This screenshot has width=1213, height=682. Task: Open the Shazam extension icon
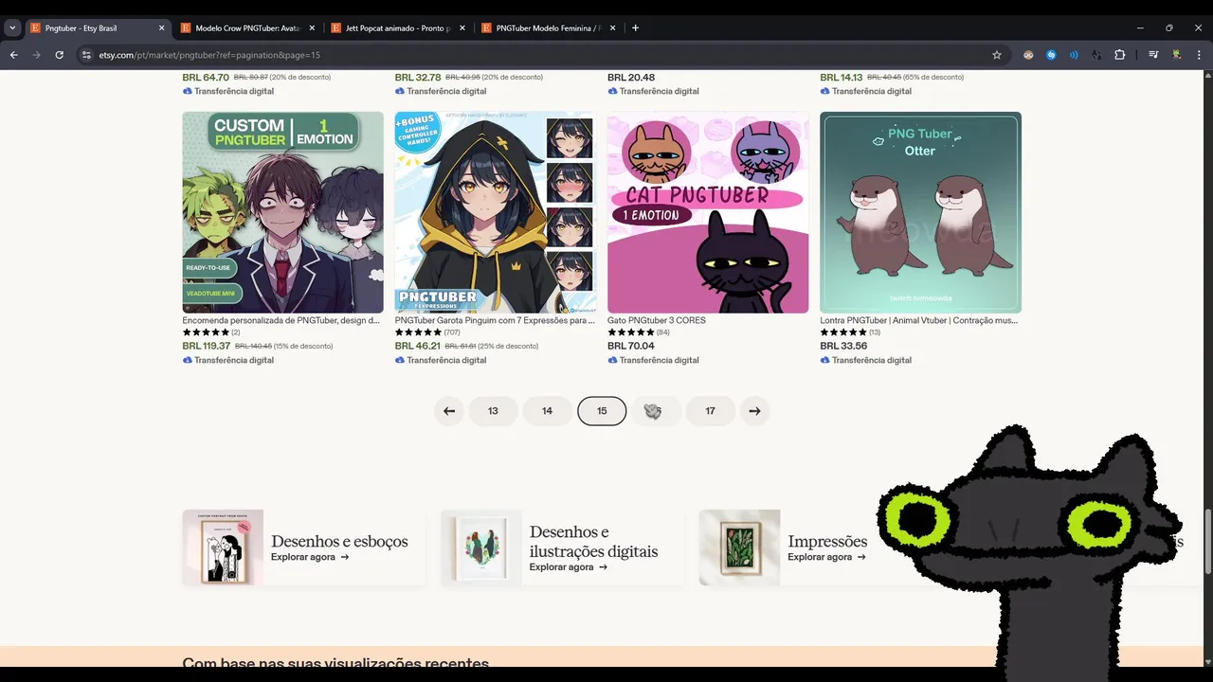(x=1051, y=55)
